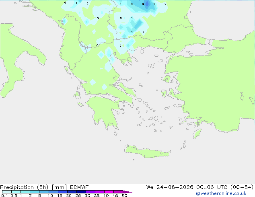The height and width of the screenshot is (197, 255).
Task: Click the precipitation value "3" on the map
Action: pos(143,4)
